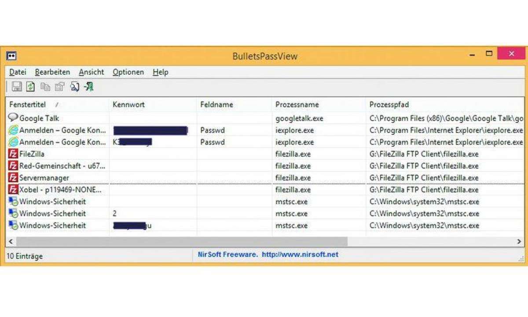Click the Save selected items toolbar icon
The width and height of the screenshot is (528, 317).
tap(17, 87)
